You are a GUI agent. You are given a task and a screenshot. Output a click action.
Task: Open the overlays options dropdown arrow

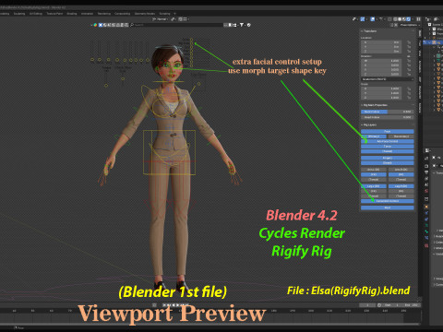377,19
